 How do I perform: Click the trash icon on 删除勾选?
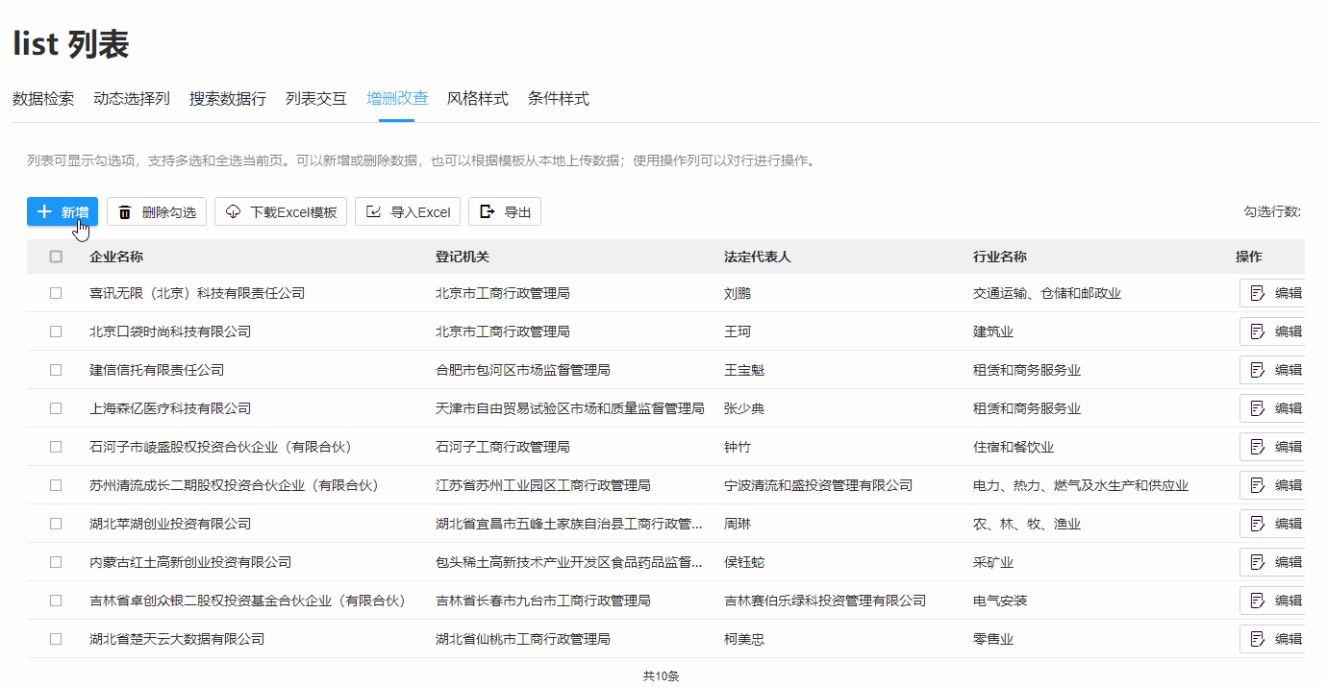click(125, 211)
